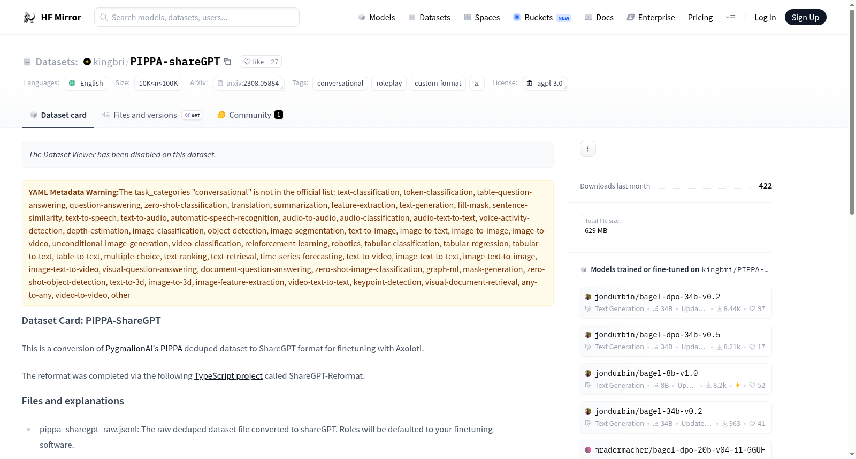Image resolution: width=856 pixels, height=459 pixels.
Task: Click the scrollbar down arrow
Action: pos(852,454)
